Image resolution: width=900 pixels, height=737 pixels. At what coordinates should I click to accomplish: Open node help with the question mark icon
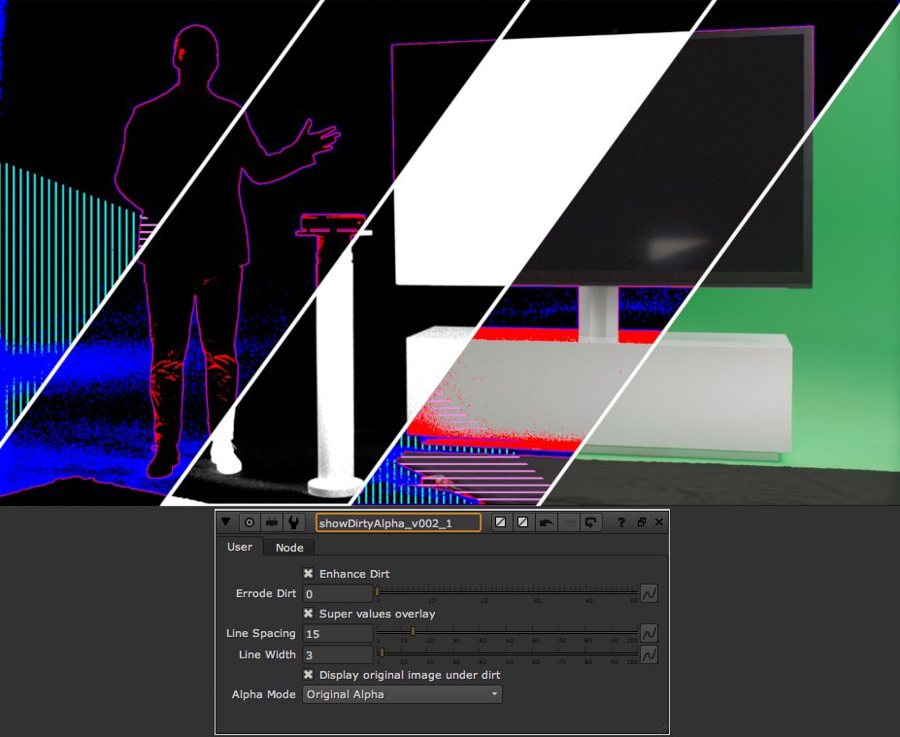click(620, 522)
